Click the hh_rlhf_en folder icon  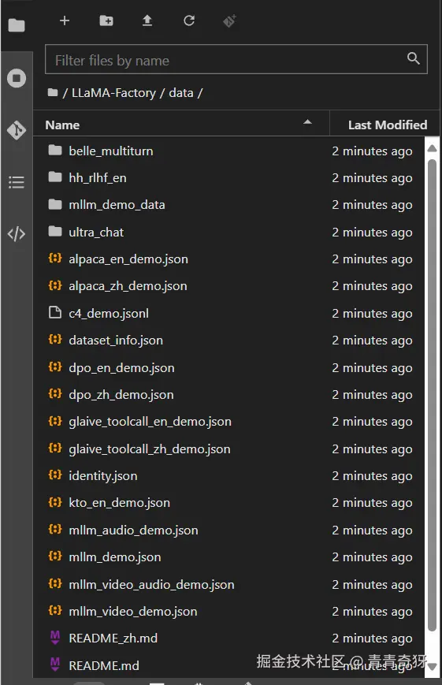tap(55, 177)
